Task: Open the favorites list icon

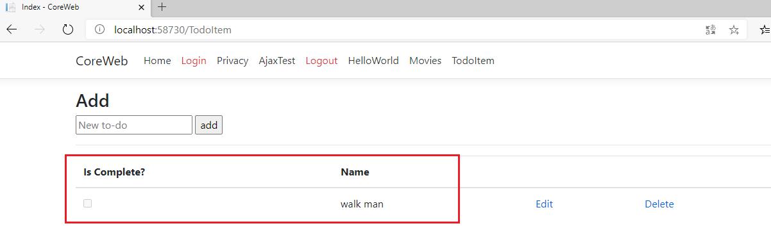Action: pos(765,29)
